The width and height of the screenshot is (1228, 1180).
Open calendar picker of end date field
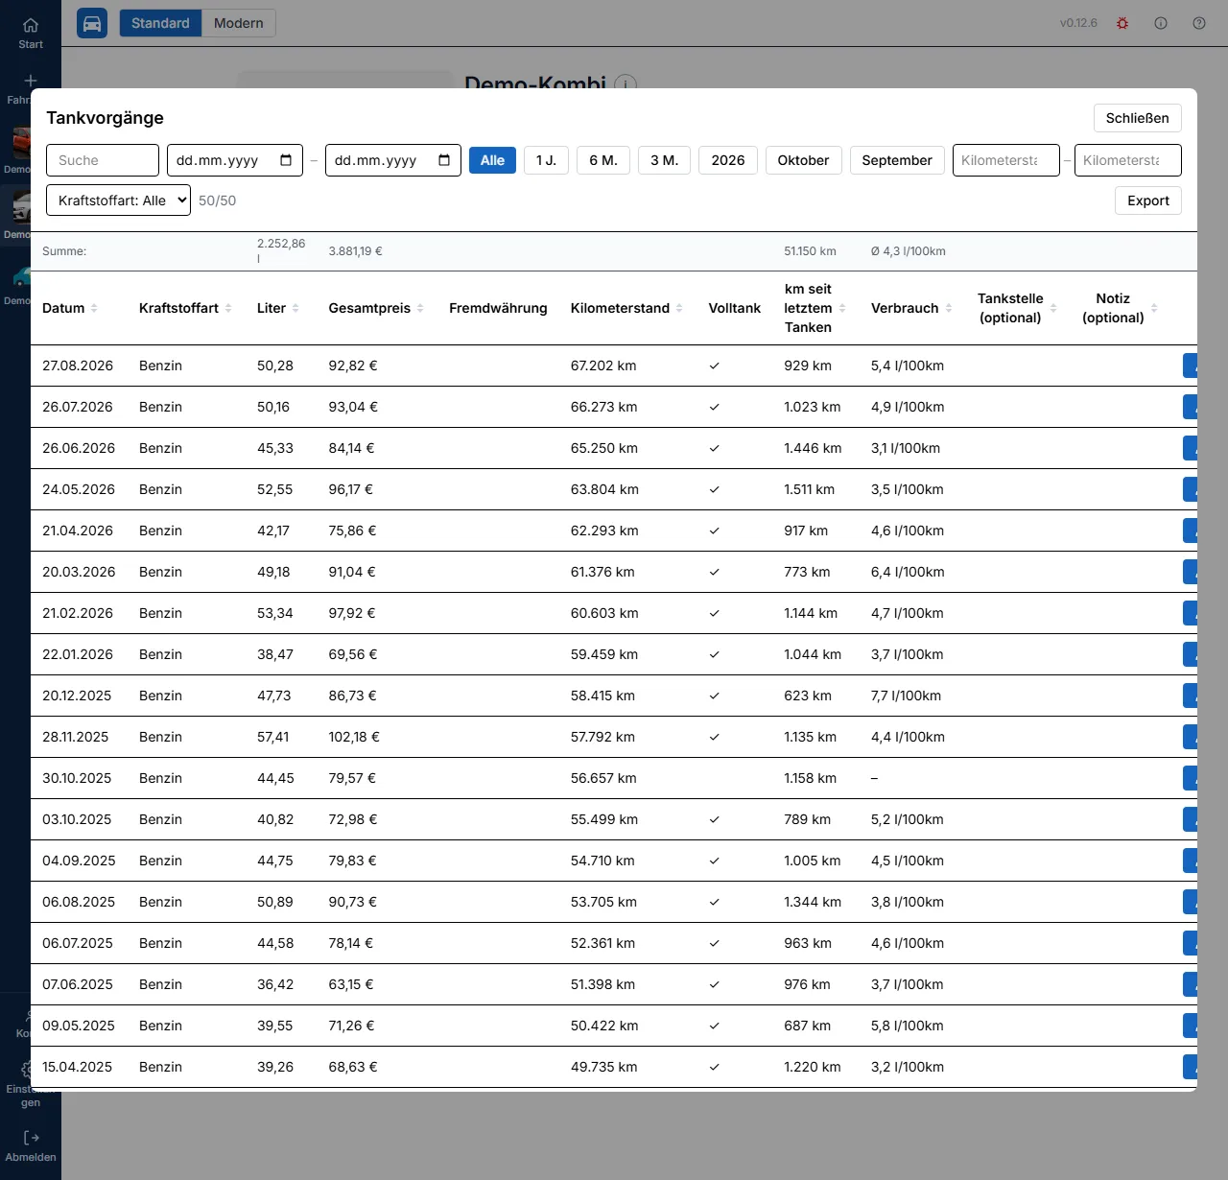click(x=444, y=160)
